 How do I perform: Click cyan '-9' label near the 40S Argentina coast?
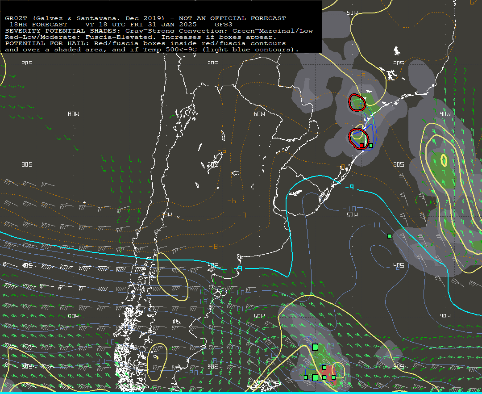tap(238, 268)
